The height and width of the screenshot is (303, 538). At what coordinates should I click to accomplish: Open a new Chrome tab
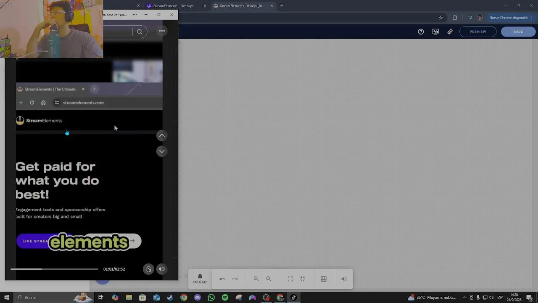[282, 6]
